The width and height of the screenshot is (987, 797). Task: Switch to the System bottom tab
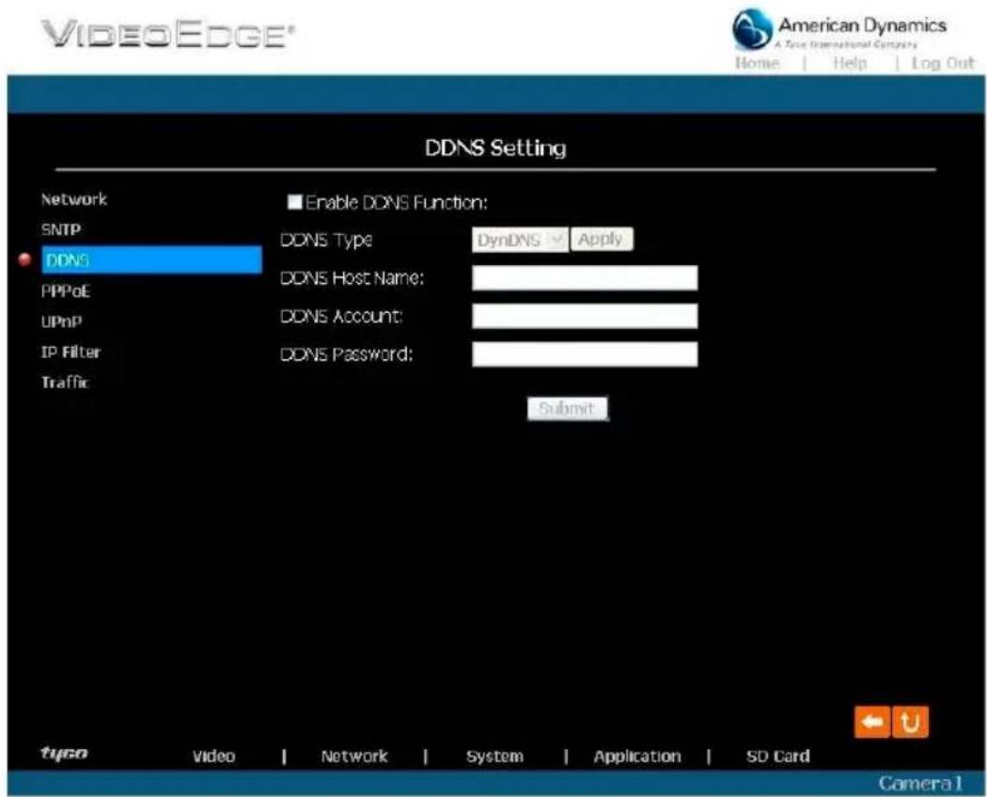coord(494,756)
